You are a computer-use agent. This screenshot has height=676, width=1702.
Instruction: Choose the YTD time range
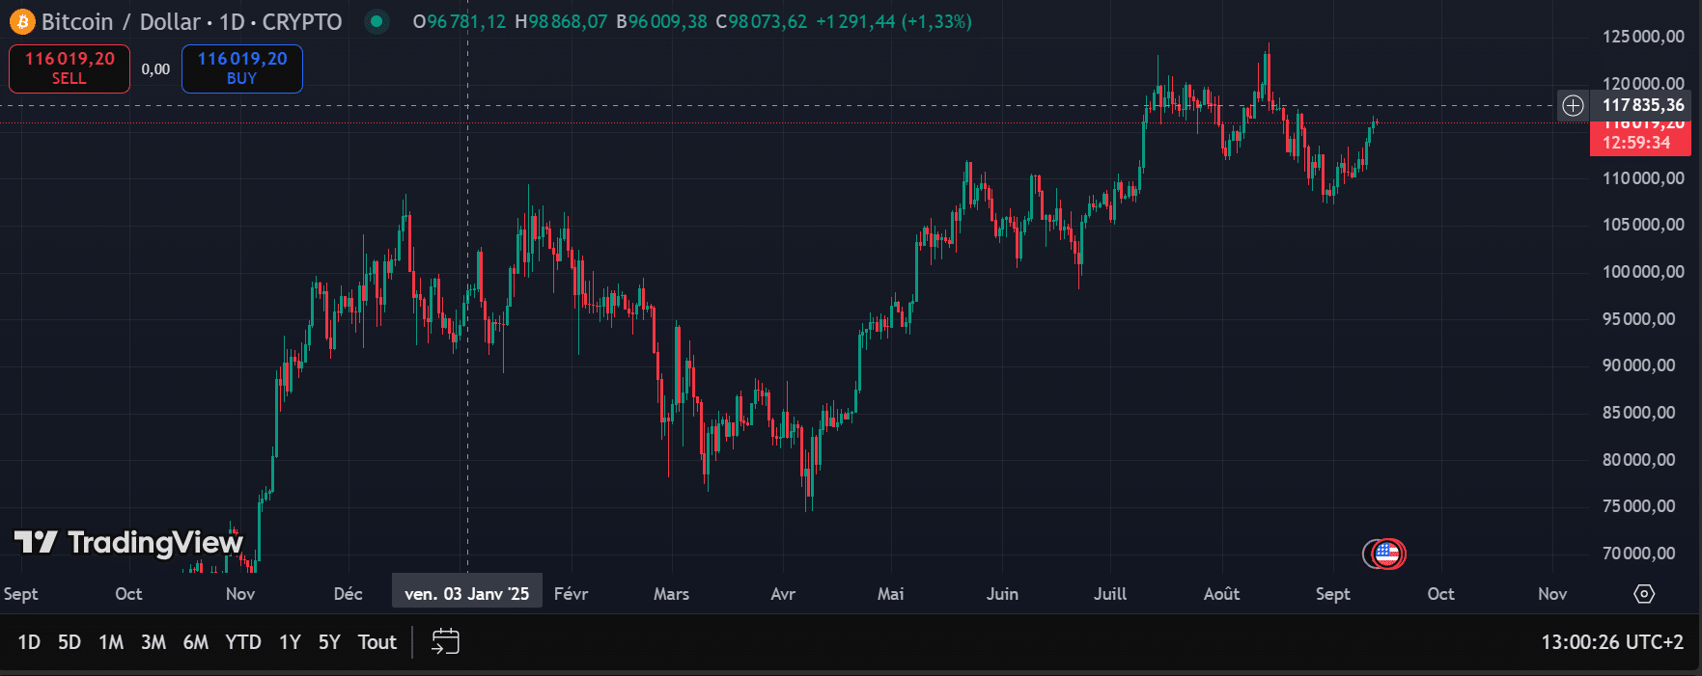(243, 642)
